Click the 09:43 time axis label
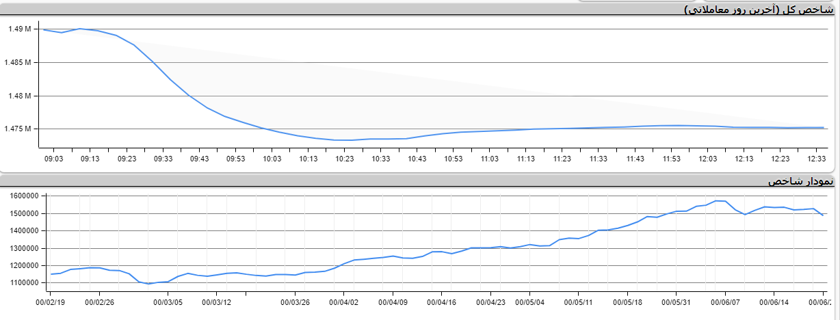Image resolution: width=840 pixels, height=320 pixels. point(199,159)
